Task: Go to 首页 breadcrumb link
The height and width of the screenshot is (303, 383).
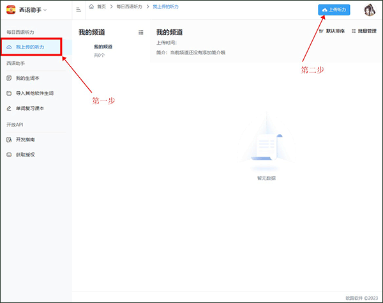Action: click(x=101, y=6)
